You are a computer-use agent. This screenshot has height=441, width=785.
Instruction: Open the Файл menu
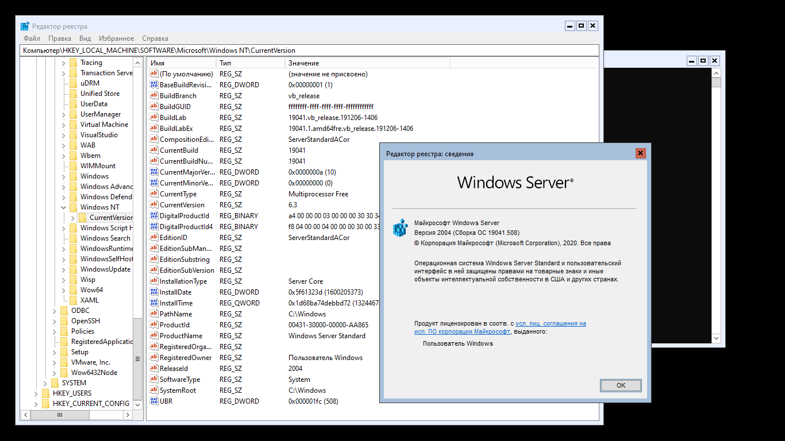[x=32, y=38]
